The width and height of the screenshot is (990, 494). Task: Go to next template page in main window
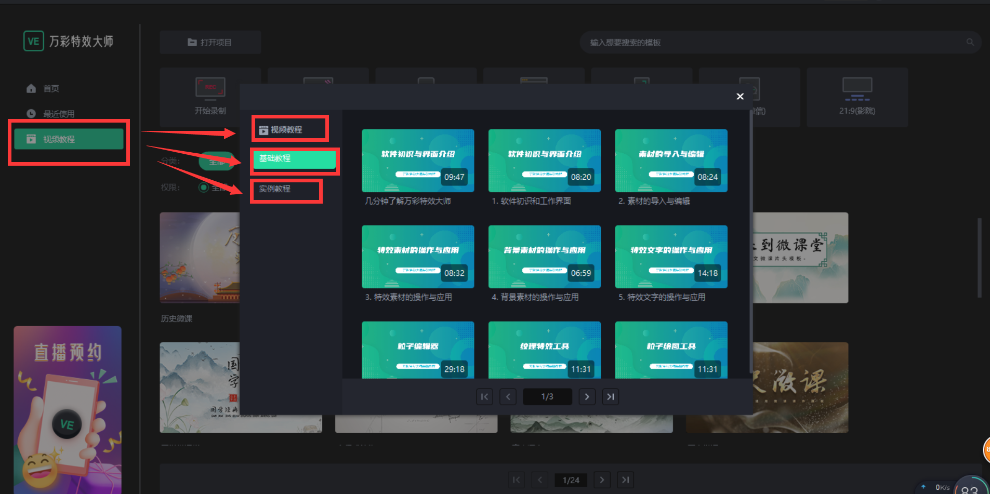602,480
